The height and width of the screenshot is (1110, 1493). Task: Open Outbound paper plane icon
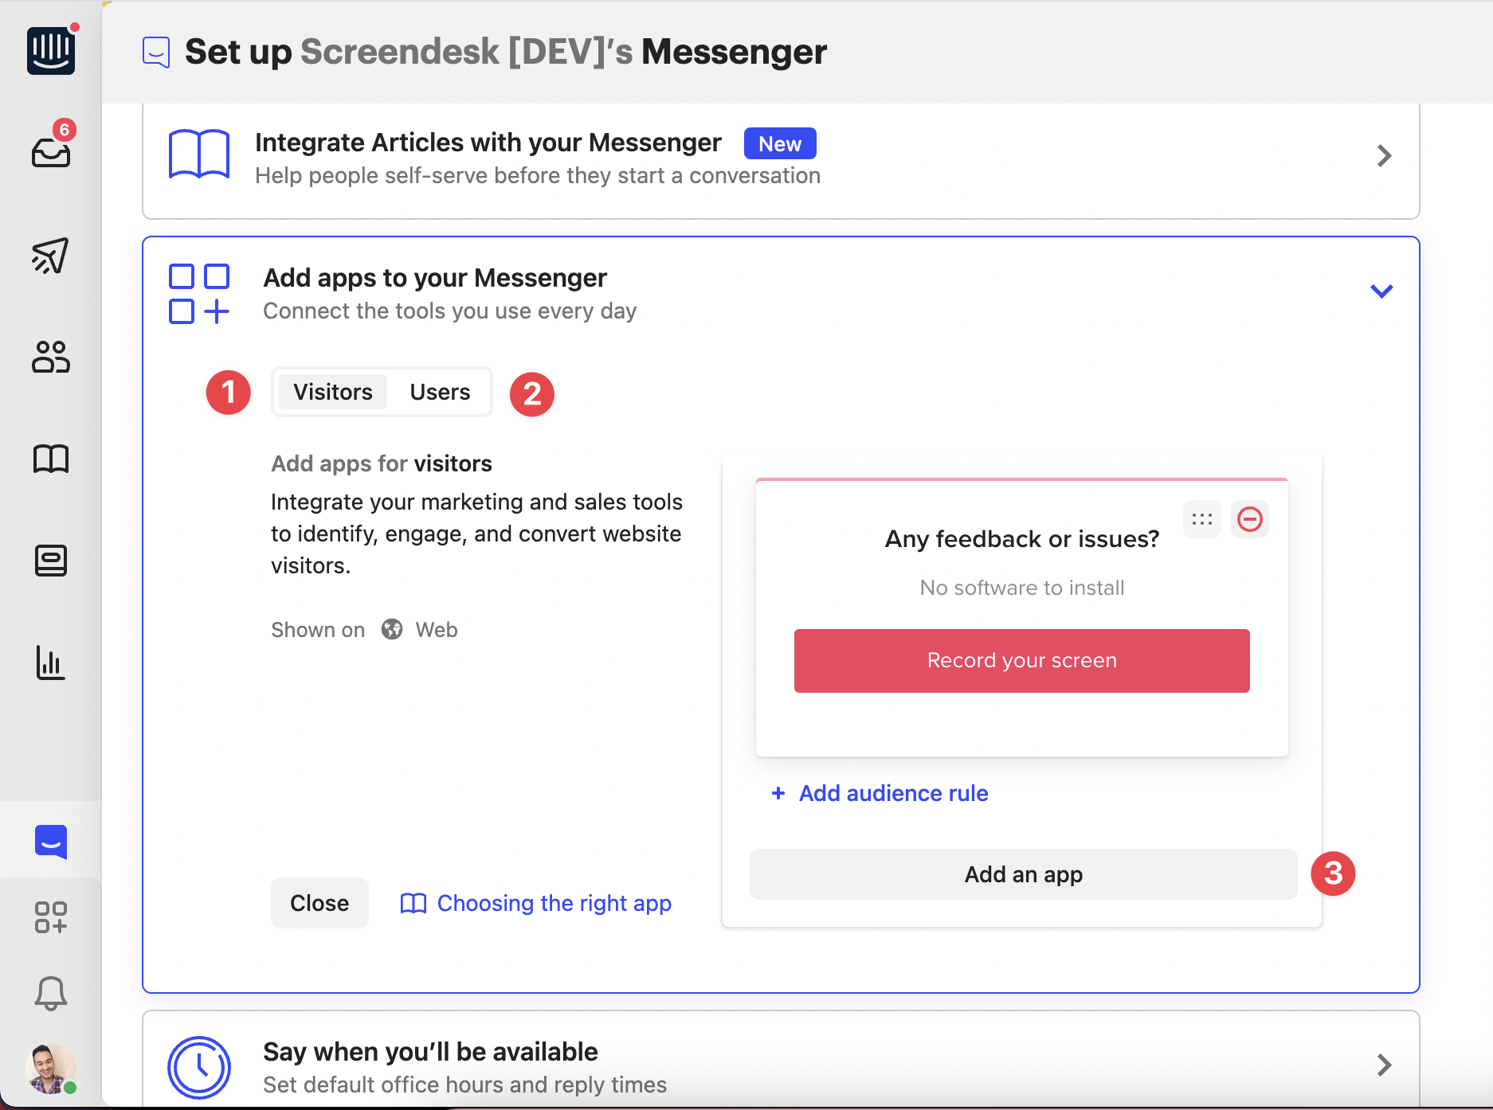point(51,256)
